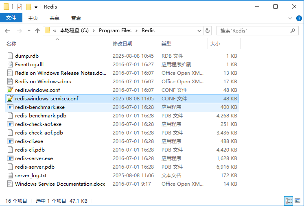The image size is (304, 206).
Task: Select dump.rdb file name
Action: (27, 56)
